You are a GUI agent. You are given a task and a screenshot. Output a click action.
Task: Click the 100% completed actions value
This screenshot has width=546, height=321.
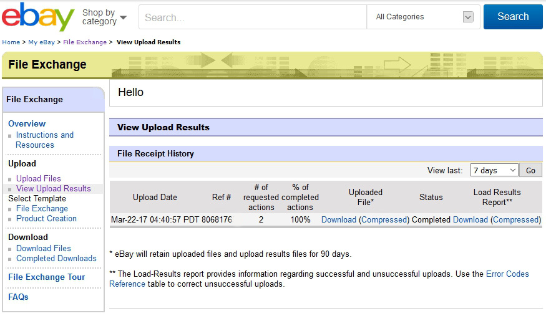300,220
